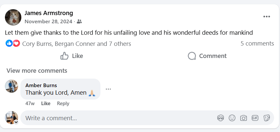280x132 pixels.
Task: Show the 5 comments list
Action: pos(257,44)
